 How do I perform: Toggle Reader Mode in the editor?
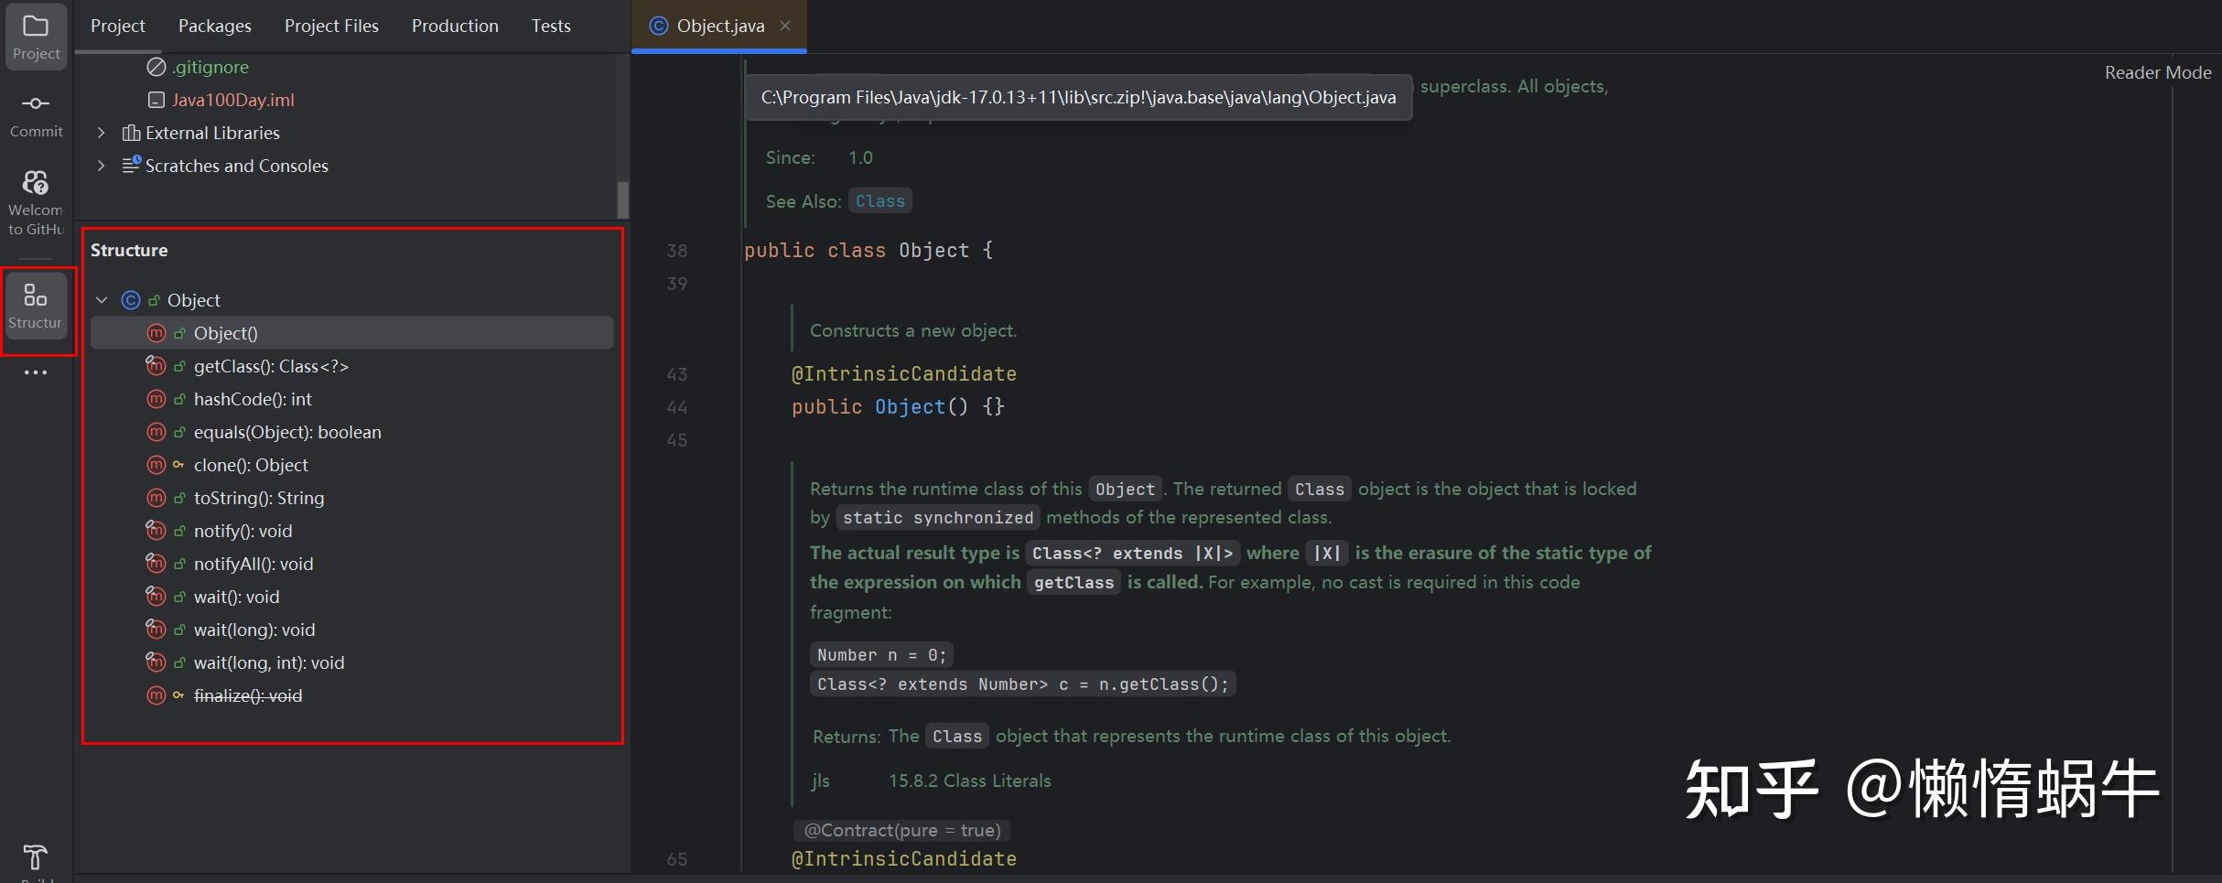coord(2157,72)
